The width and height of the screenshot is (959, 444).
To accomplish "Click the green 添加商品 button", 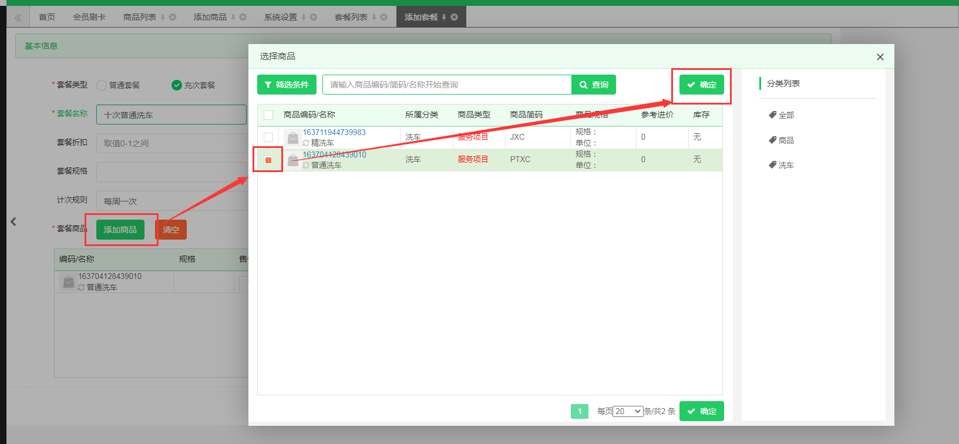I will click(120, 230).
